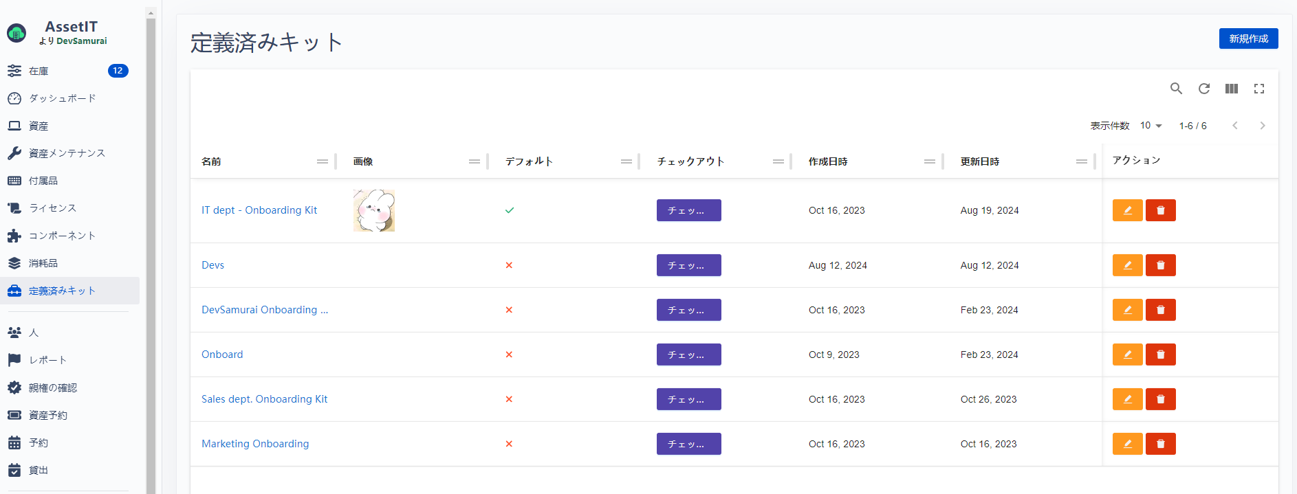Enter fullscreen mode via the expand icon
1297x494 pixels.
pos(1258,89)
